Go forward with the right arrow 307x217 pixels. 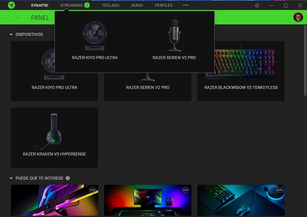[x=17, y=17]
